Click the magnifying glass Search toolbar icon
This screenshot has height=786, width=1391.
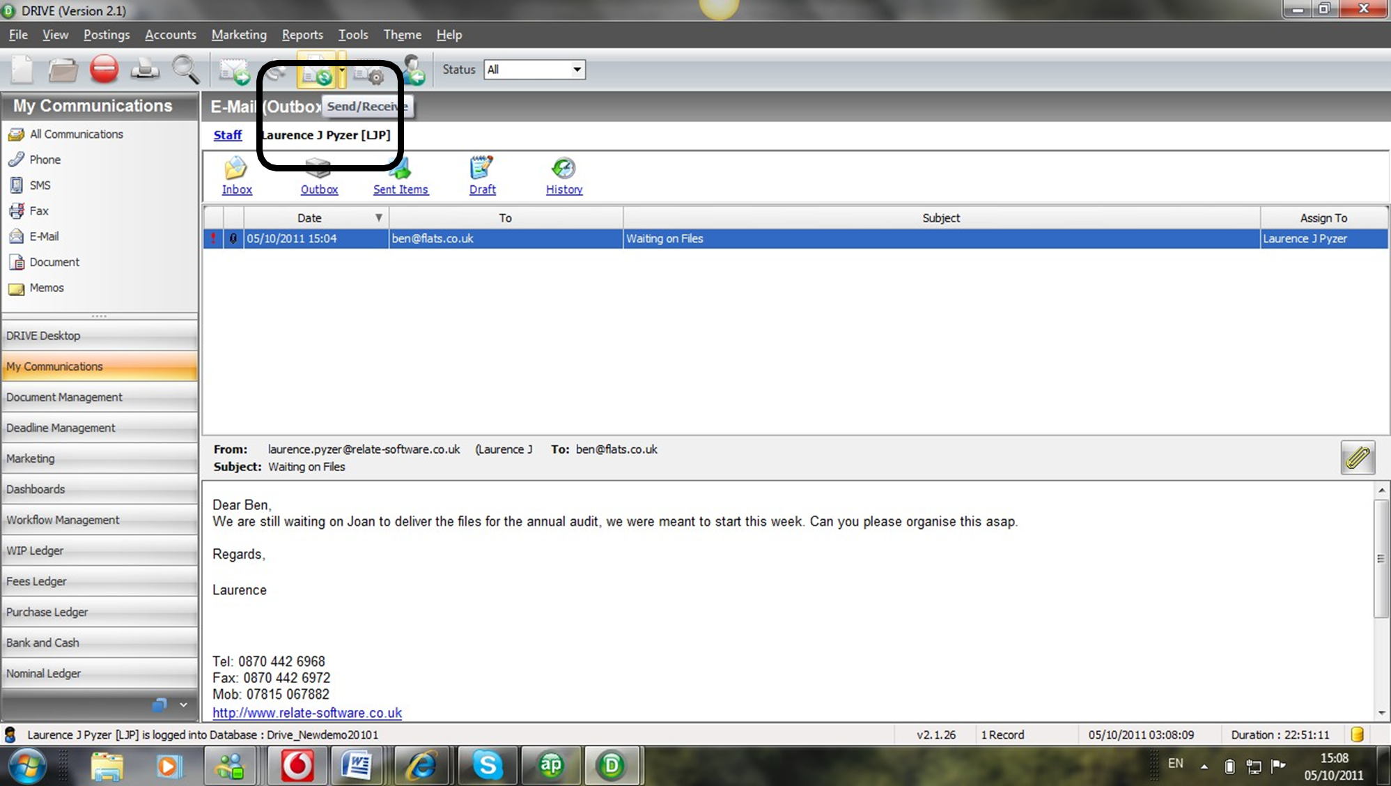tap(185, 70)
